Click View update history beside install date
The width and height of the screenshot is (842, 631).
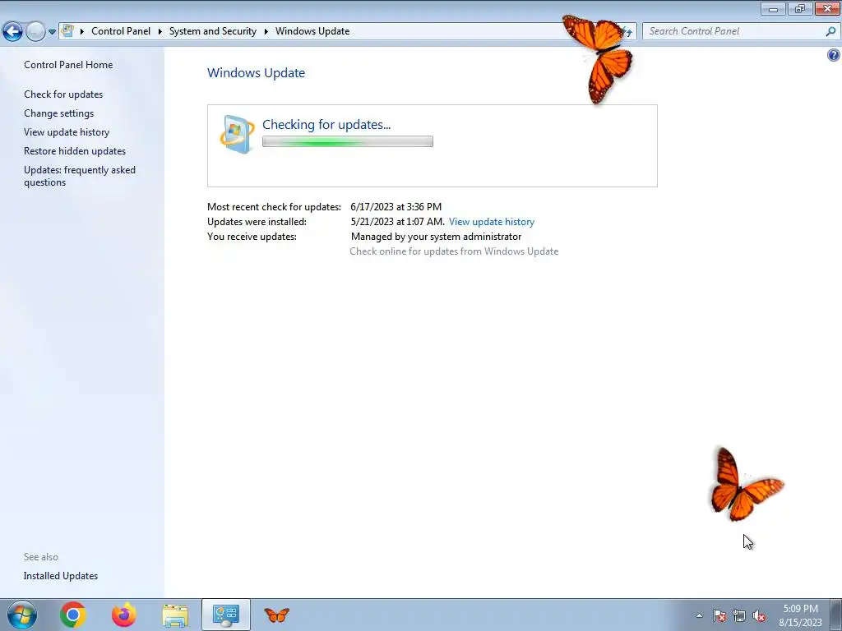(492, 222)
